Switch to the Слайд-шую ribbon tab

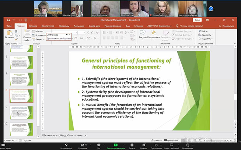pyautogui.click(x=94, y=26)
